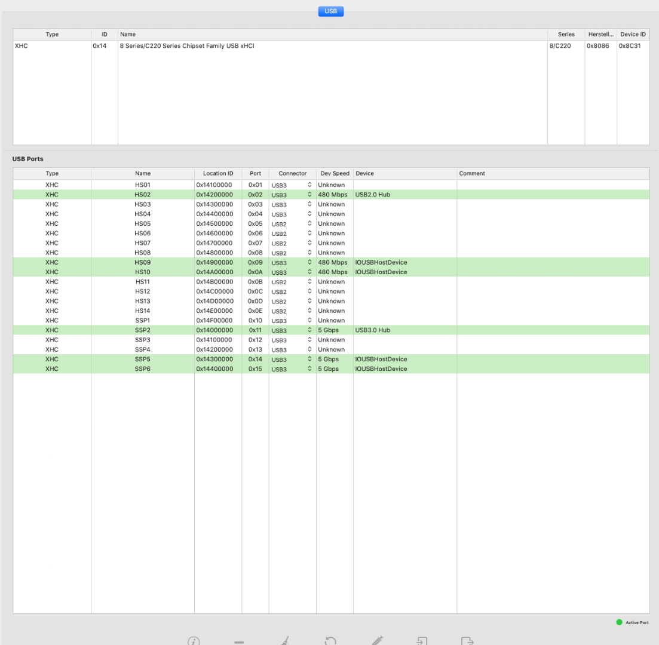Click the minus remove-port icon
The height and width of the screenshot is (645, 659).
pyautogui.click(x=239, y=642)
